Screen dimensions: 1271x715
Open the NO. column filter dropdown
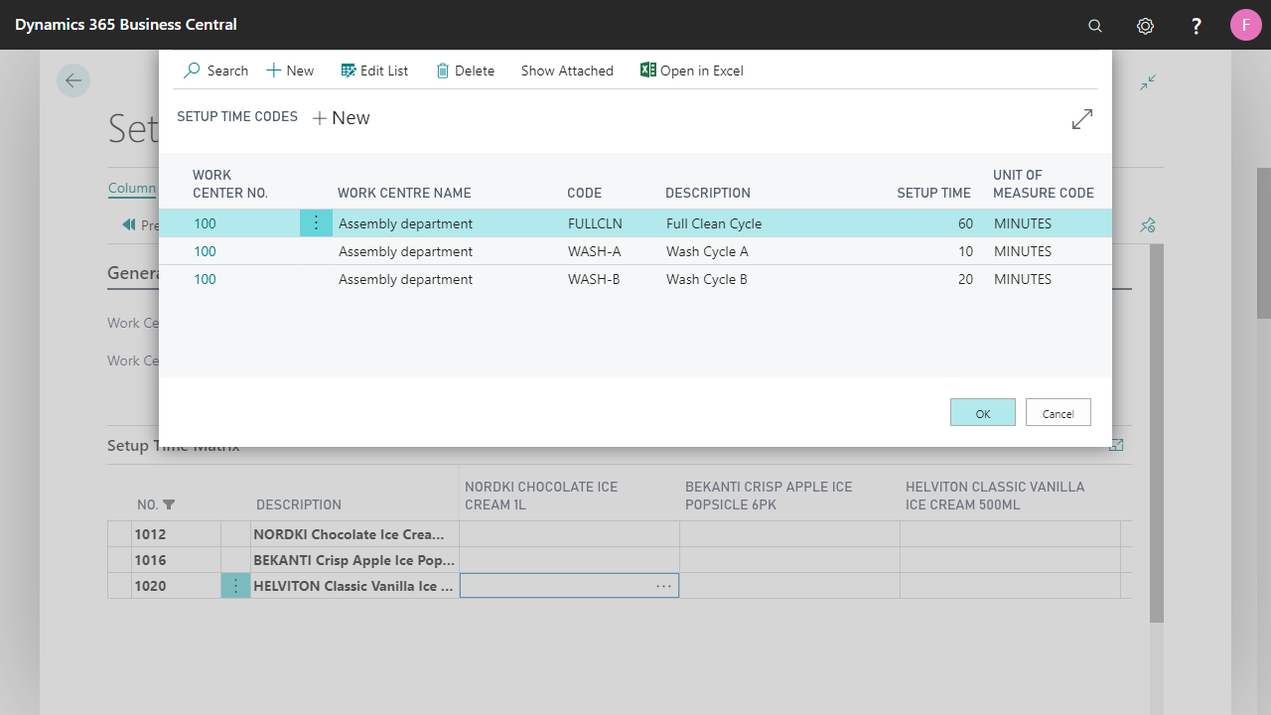169,504
